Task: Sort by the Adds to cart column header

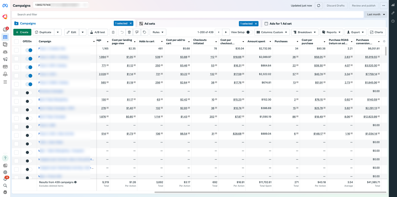Action: tap(147, 41)
